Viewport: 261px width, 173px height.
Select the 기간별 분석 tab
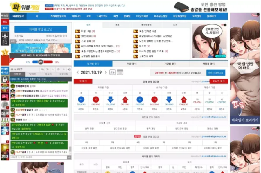(170, 63)
